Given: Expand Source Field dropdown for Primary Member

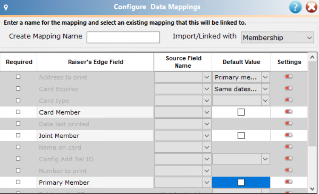Looking at the screenshot, I should pyautogui.click(x=207, y=183).
